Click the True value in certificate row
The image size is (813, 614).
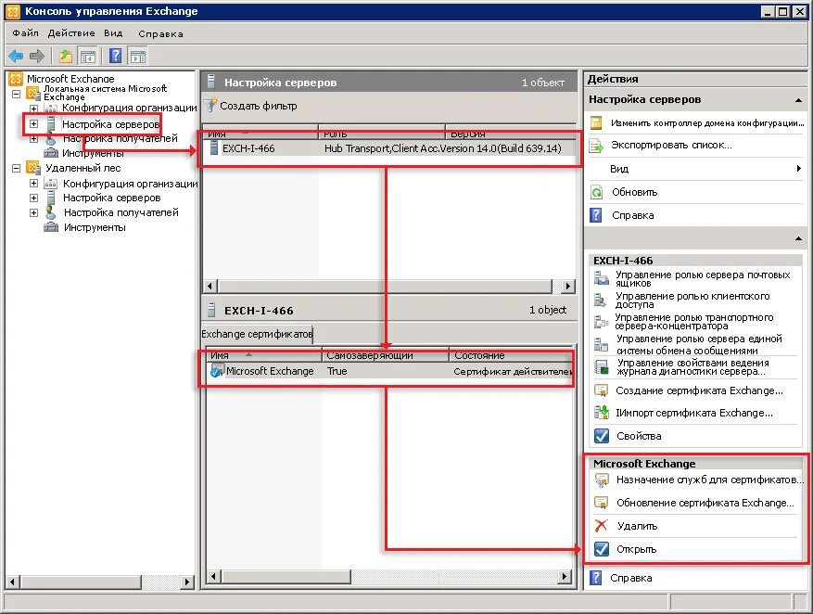coord(337,371)
